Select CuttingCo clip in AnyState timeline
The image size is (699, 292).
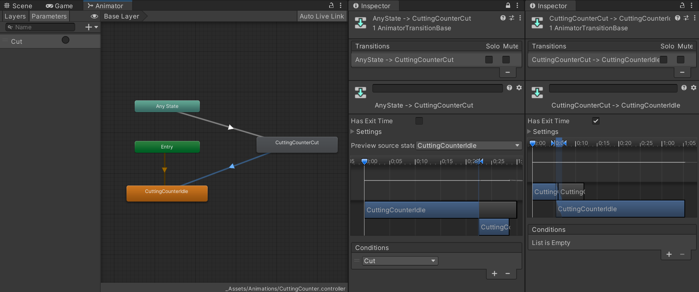[x=494, y=227]
